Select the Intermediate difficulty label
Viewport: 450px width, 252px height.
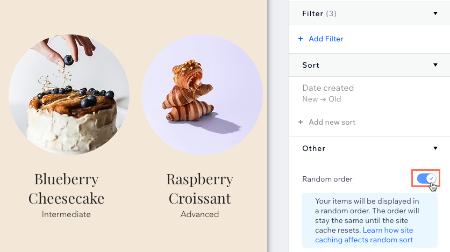(66, 214)
